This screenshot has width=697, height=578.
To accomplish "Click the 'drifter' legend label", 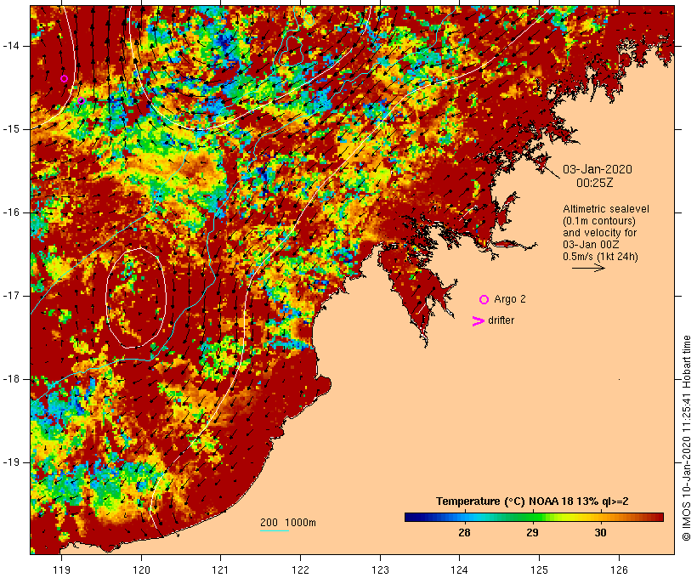I will pyautogui.click(x=501, y=320).
